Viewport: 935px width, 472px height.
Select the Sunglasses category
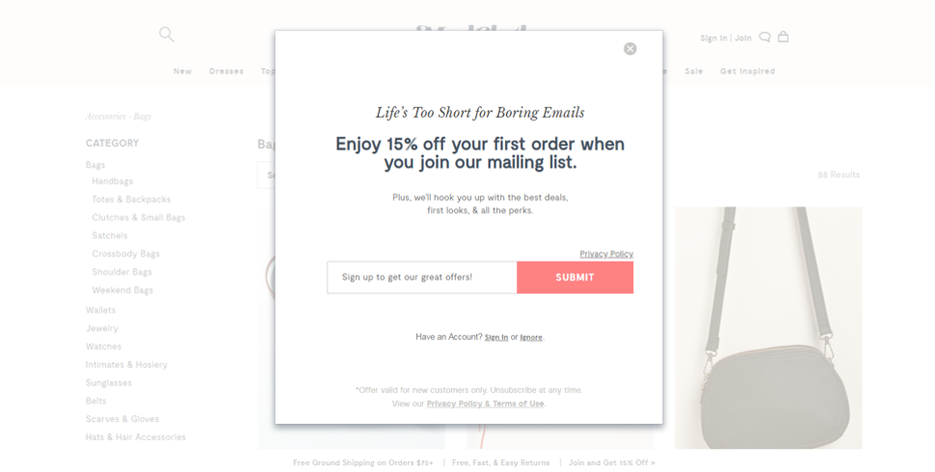(109, 382)
